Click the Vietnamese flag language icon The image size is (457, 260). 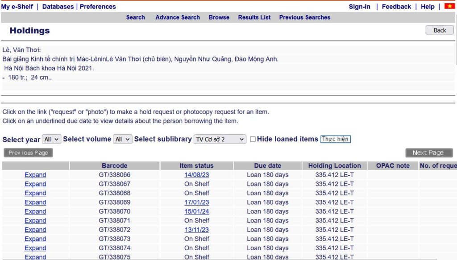coord(449,6)
